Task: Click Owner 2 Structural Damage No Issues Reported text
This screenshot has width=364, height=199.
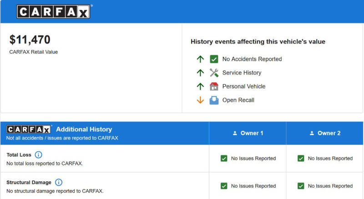Action: tap(330, 186)
